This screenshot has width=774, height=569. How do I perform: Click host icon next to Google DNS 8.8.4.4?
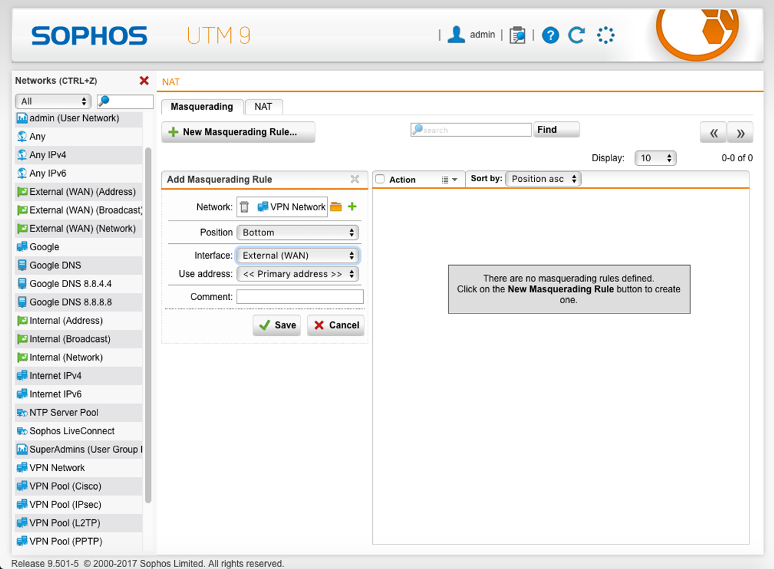(22, 284)
